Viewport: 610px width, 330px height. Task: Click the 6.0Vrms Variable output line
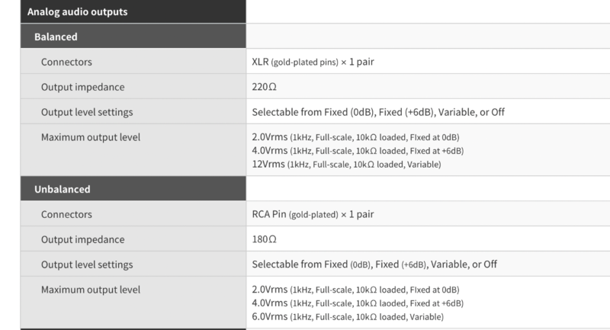click(x=347, y=316)
